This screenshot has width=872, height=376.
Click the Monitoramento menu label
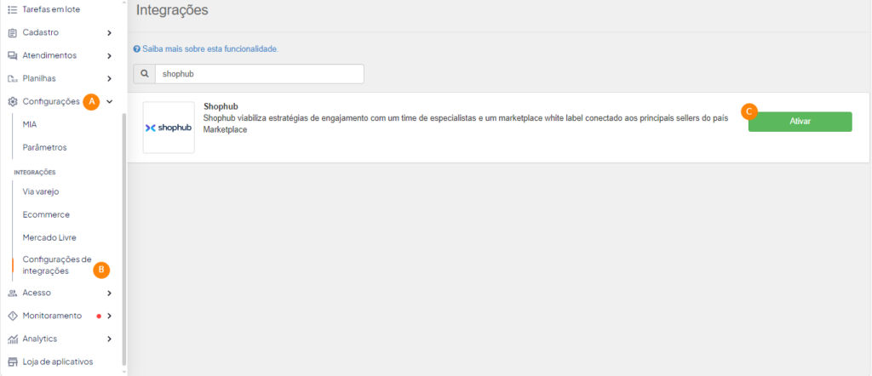point(52,316)
